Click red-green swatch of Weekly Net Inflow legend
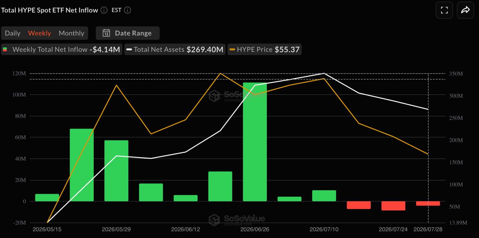Screen dimensions: 479x238 pos(5,49)
